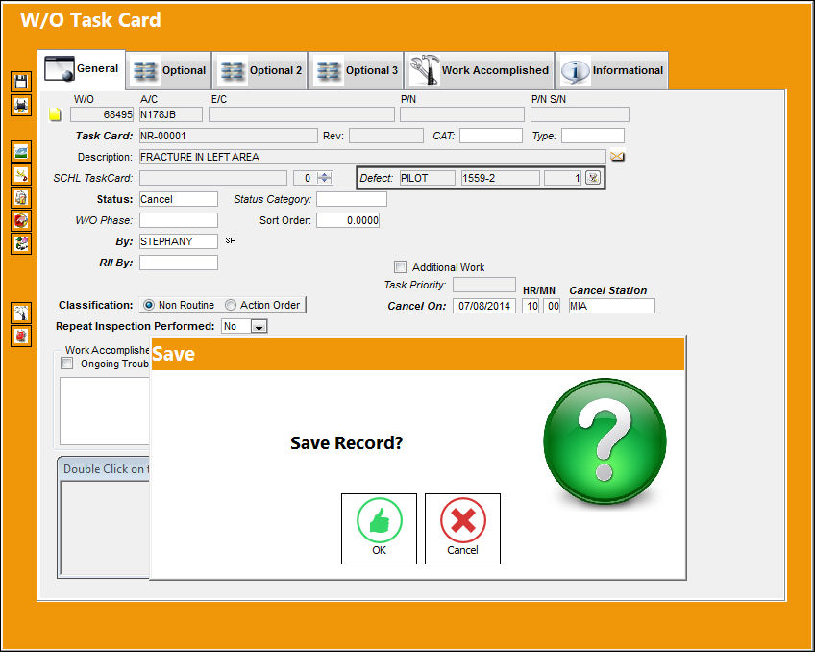Click the Cancel On date field
Screen dimensions: 815x652
click(x=484, y=306)
